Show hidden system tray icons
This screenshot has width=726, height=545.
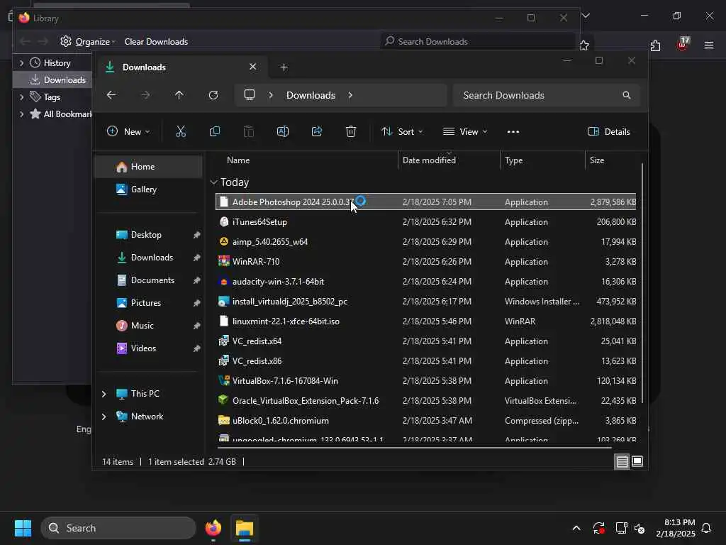point(576,528)
